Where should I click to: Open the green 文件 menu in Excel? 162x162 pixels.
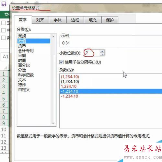(x=5, y=15)
